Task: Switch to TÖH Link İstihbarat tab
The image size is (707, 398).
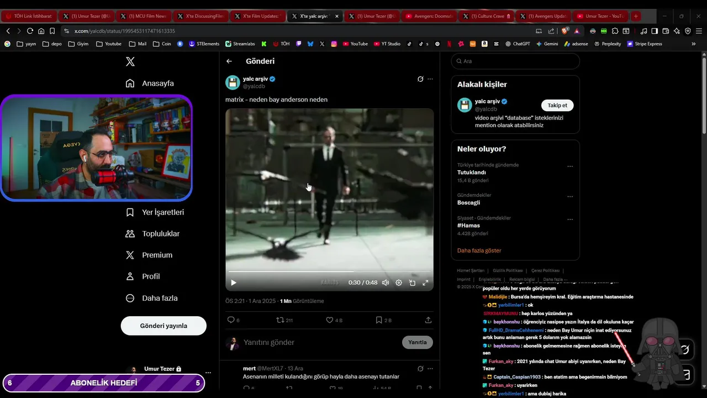Action: 29,17
